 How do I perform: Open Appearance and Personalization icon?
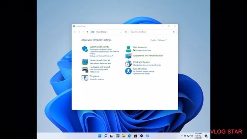(x=129, y=56)
